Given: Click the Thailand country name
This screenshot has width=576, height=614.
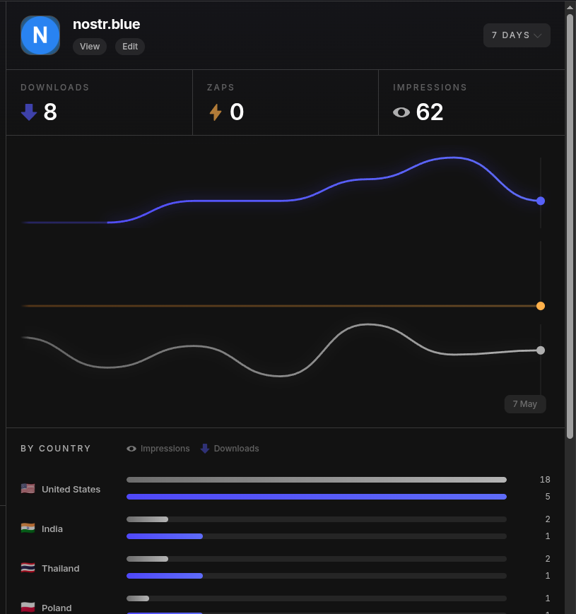Looking at the screenshot, I should (61, 569).
